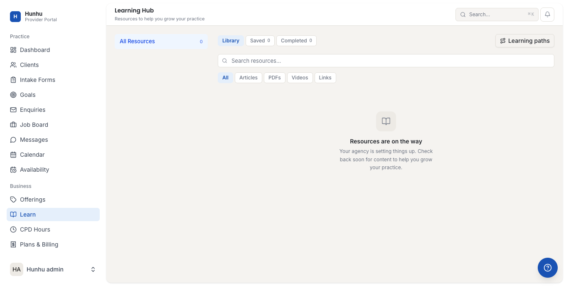566x286 pixels.
Task: Open Learning paths
Action: [525, 41]
